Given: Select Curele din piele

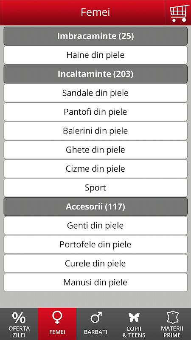Looking at the screenshot, I should point(95,263).
